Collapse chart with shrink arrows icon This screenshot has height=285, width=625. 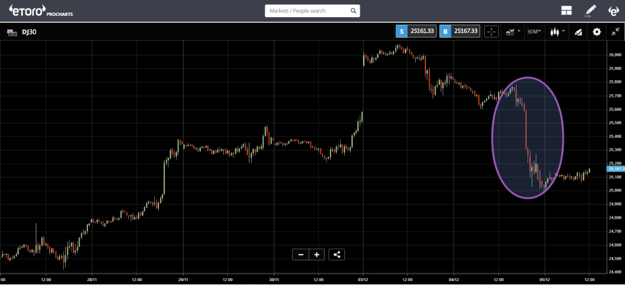tap(615, 31)
